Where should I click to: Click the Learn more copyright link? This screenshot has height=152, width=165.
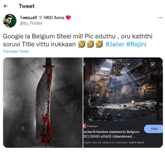136,142
